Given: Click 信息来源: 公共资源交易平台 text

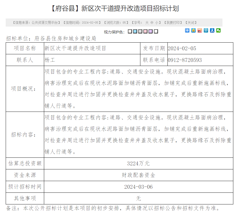Looking at the screenshot, I should (37, 23).
